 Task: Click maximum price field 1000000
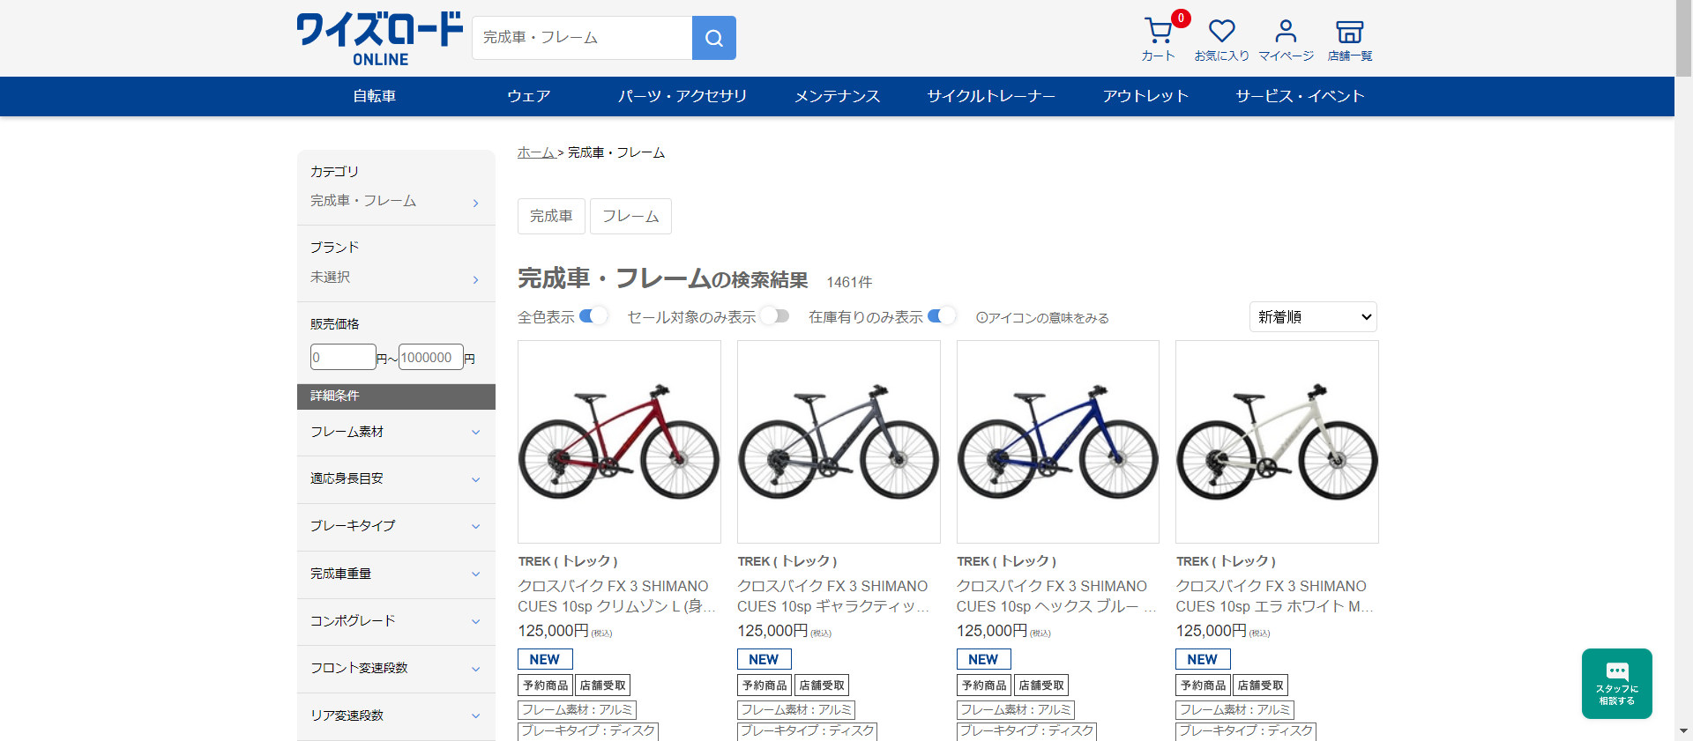431,357
